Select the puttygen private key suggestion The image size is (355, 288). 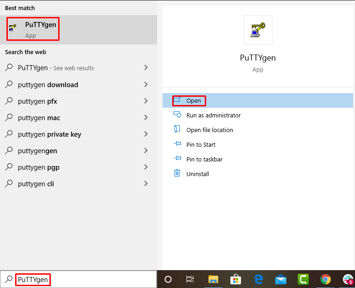point(78,134)
